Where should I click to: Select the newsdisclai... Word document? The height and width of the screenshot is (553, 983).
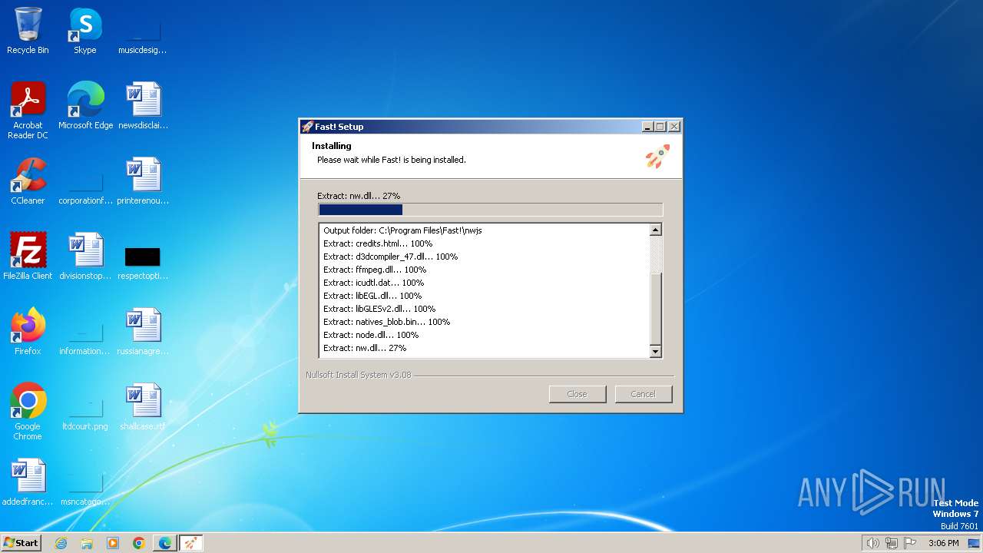[143, 106]
